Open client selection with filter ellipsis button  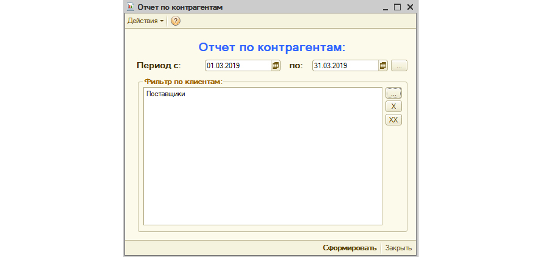[393, 93]
